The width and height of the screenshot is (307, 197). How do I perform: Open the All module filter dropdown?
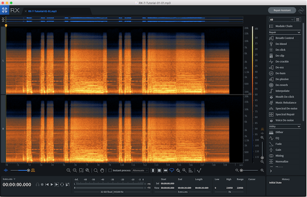click(281, 19)
